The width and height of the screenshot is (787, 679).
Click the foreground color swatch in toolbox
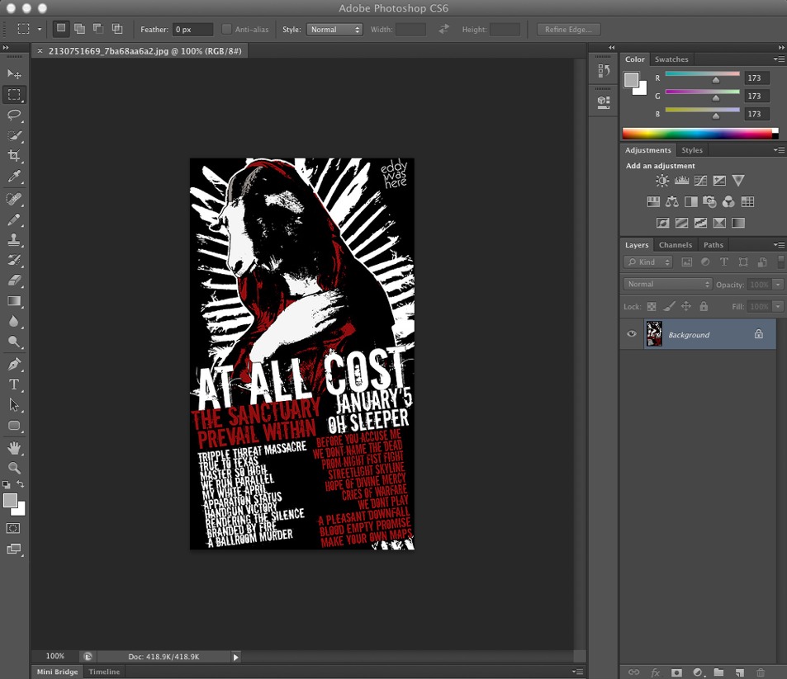point(10,501)
